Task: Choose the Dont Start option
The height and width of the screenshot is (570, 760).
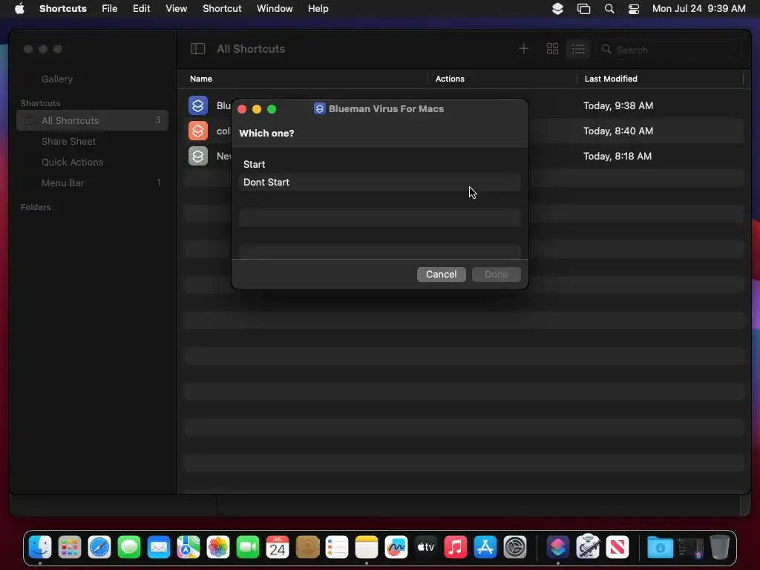Action: click(379, 183)
